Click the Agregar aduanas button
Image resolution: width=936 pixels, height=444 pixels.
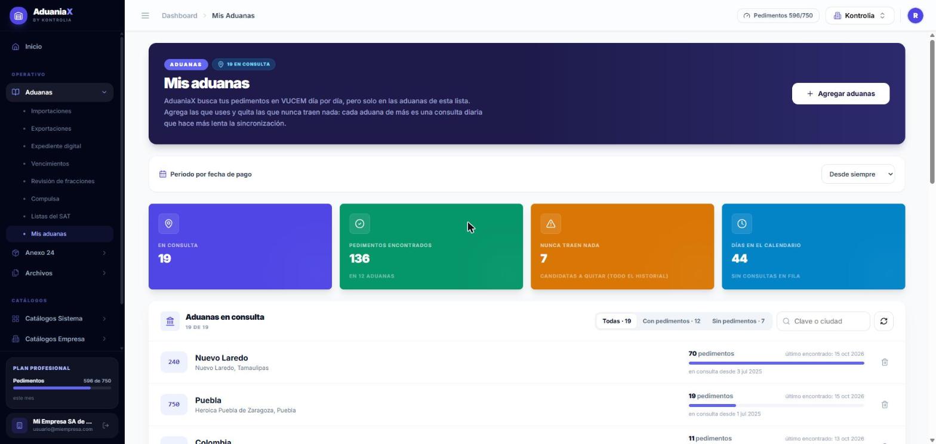pyautogui.click(x=840, y=94)
